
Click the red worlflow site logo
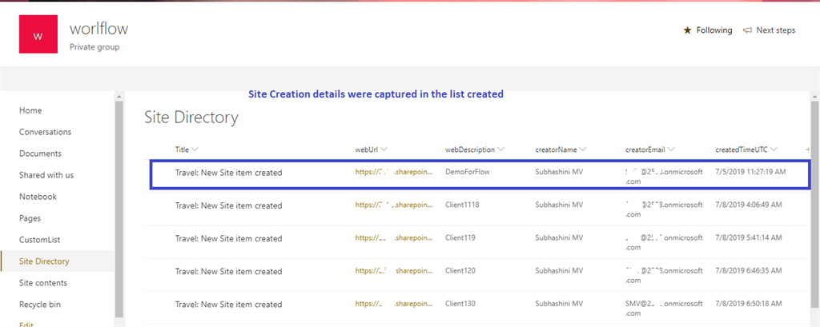click(x=38, y=35)
